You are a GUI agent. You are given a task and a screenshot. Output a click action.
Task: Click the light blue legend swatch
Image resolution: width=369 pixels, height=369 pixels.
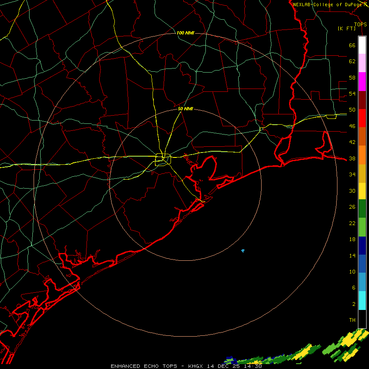(362, 282)
